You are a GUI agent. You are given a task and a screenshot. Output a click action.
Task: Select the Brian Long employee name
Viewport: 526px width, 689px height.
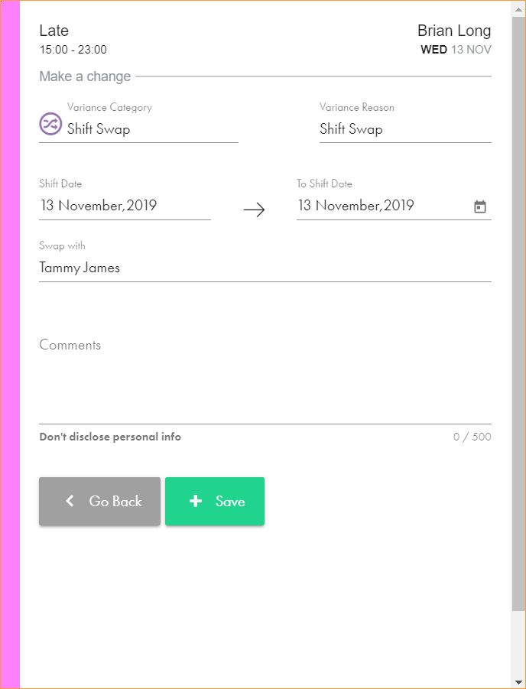point(454,31)
